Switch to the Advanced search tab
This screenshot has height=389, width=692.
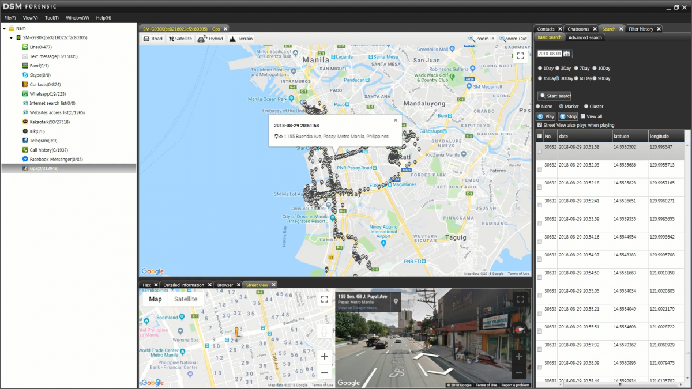tap(585, 37)
